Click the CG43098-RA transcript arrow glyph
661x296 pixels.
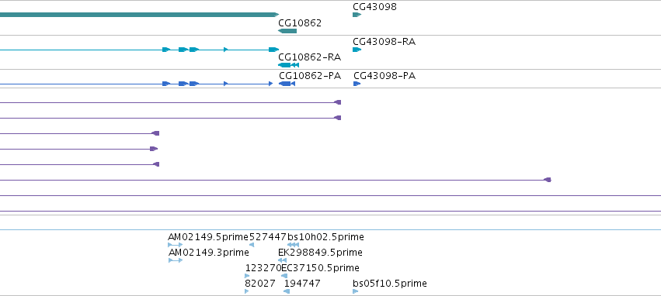tap(357, 50)
